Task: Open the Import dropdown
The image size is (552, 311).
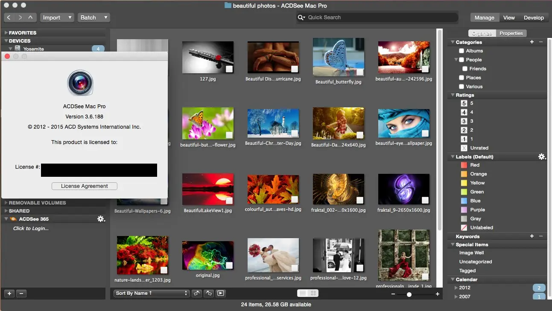Action: pyautogui.click(x=57, y=17)
